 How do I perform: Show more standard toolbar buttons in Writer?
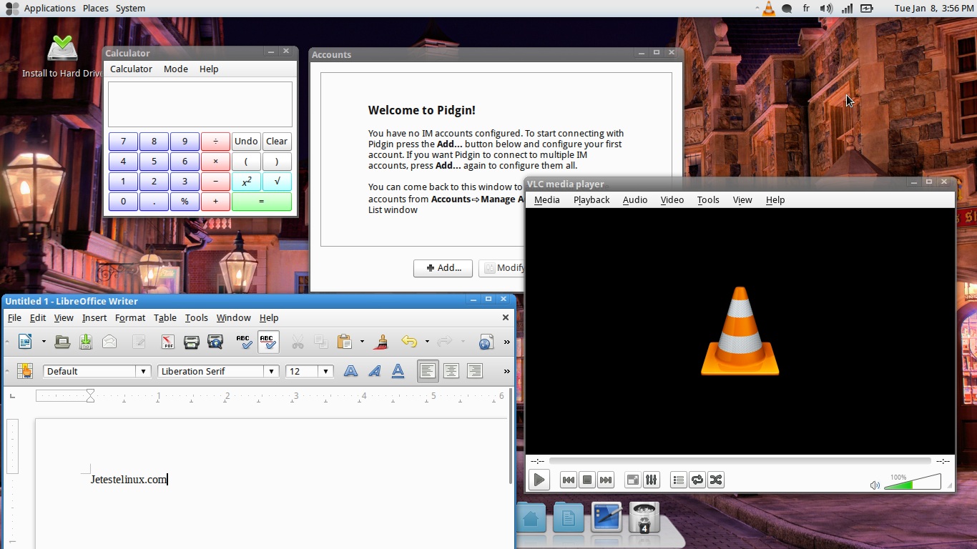coord(506,342)
